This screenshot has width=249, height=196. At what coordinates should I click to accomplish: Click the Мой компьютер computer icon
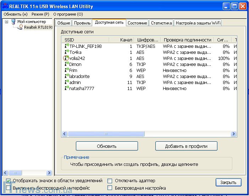tap(13, 22)
